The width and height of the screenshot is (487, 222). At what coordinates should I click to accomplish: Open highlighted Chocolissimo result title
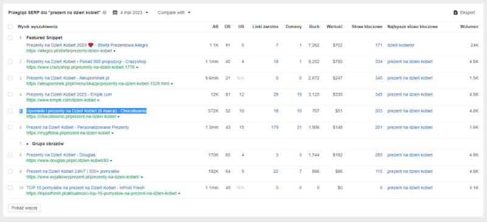[86, 111]
